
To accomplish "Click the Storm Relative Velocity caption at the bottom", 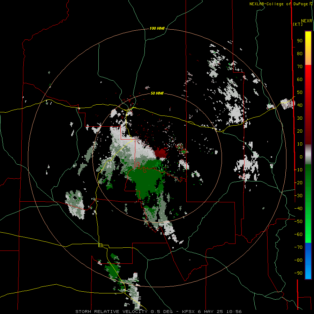I will (x=158, y=312).
